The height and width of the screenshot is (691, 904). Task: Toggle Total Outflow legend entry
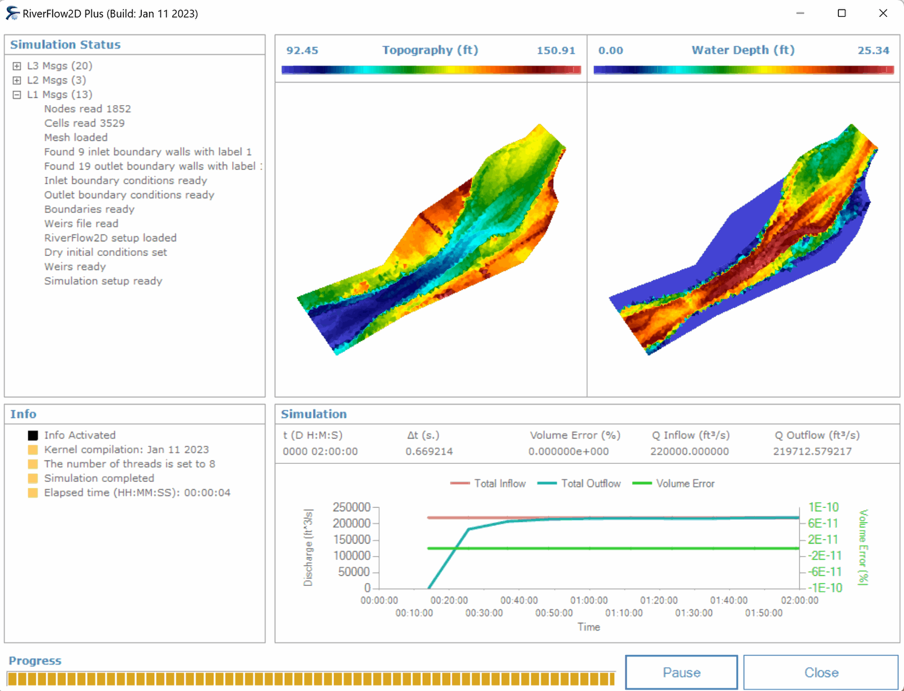tap(579, 484)
